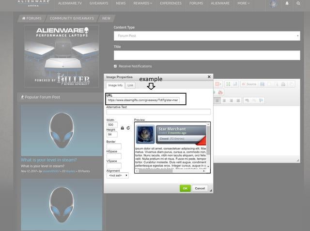Open the Giveaways menu item
Image resolution: width=310 pixels, height=231 pixels.
(99, 3)
